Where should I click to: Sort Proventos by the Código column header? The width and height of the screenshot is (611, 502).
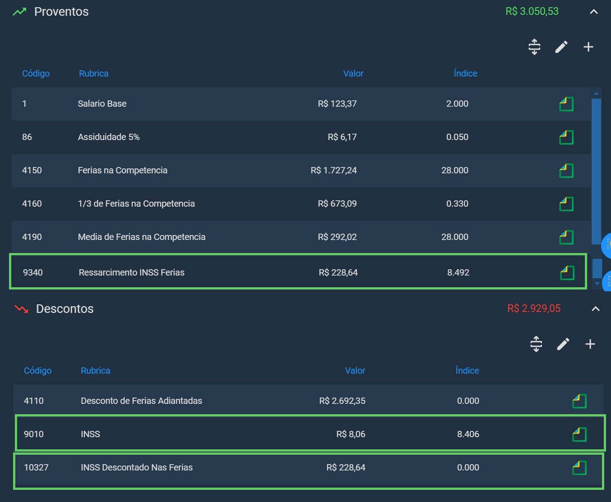click(x=36, y=73)
